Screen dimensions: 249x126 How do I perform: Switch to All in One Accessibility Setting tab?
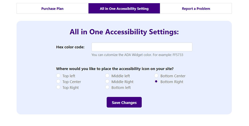tap(124, 9)
